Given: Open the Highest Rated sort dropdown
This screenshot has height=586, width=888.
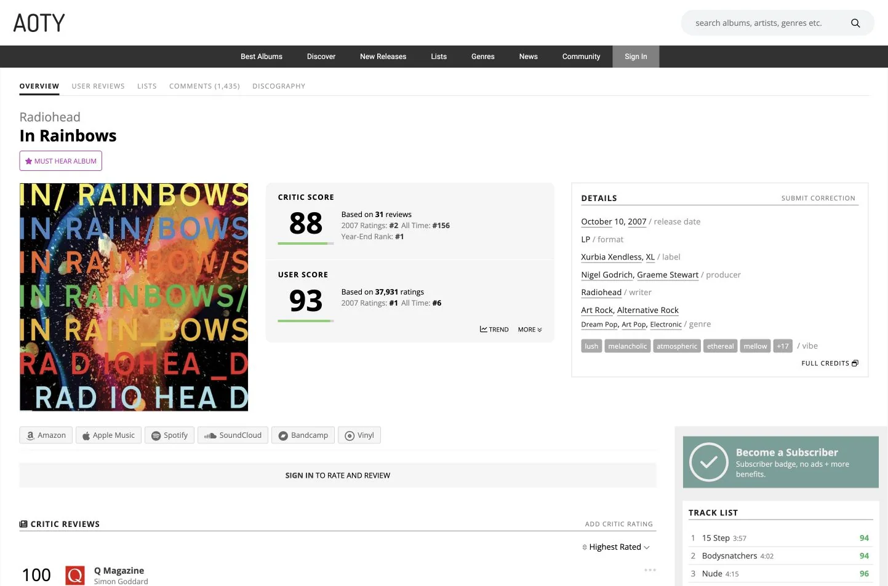Looking at the screenshot, I should [616, 547].
